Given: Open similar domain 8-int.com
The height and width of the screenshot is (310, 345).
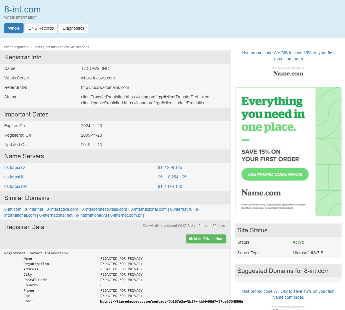Looking at the screenshot, I should (x=13, y=209).
